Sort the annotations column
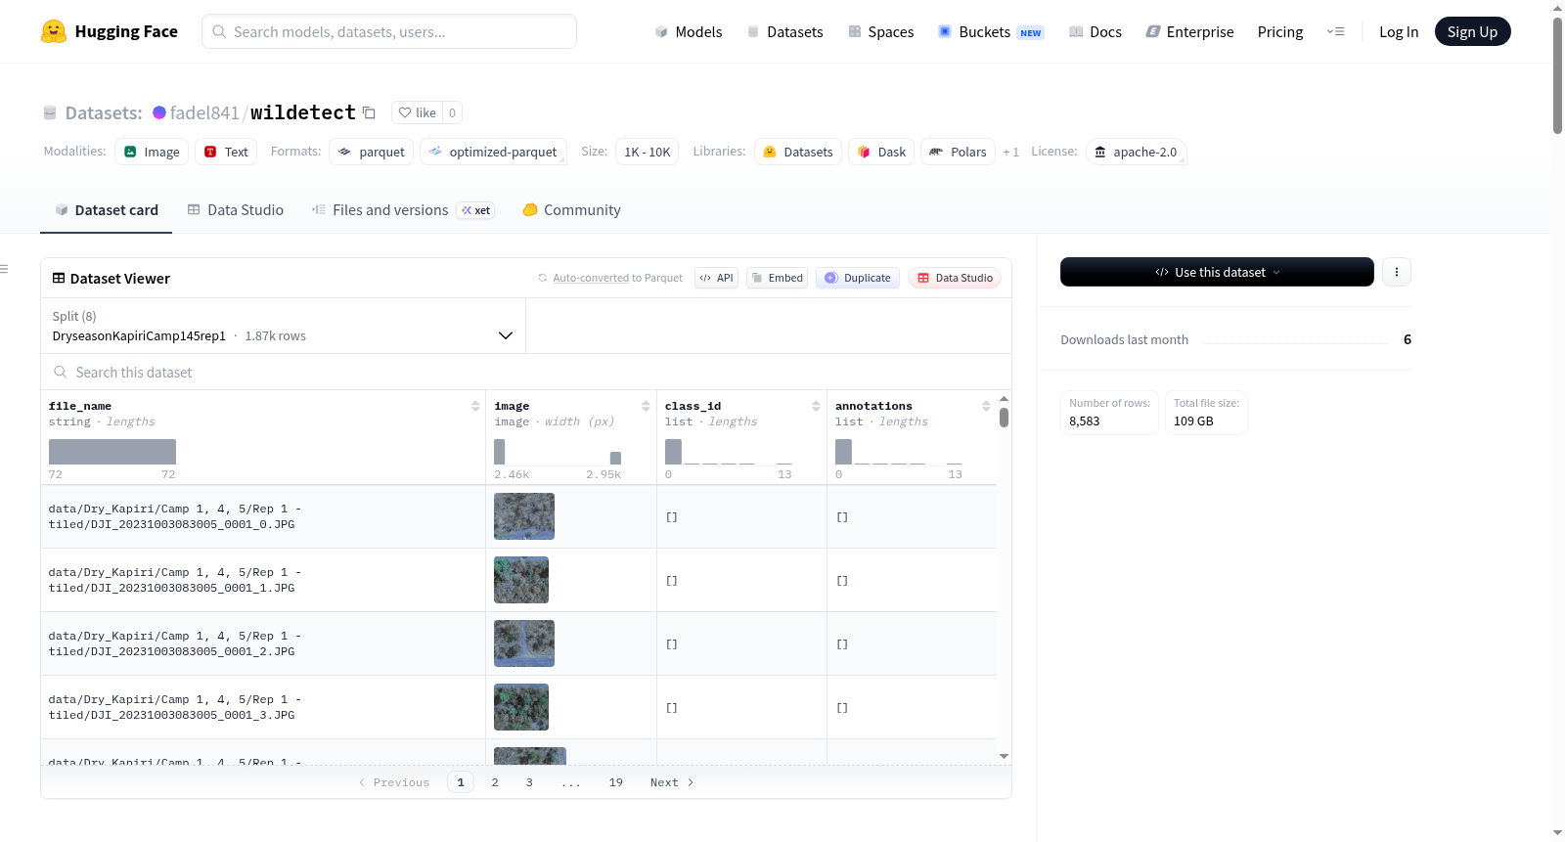The height and width of the screenshot is (842, 1565). click(x=986, y=406)
